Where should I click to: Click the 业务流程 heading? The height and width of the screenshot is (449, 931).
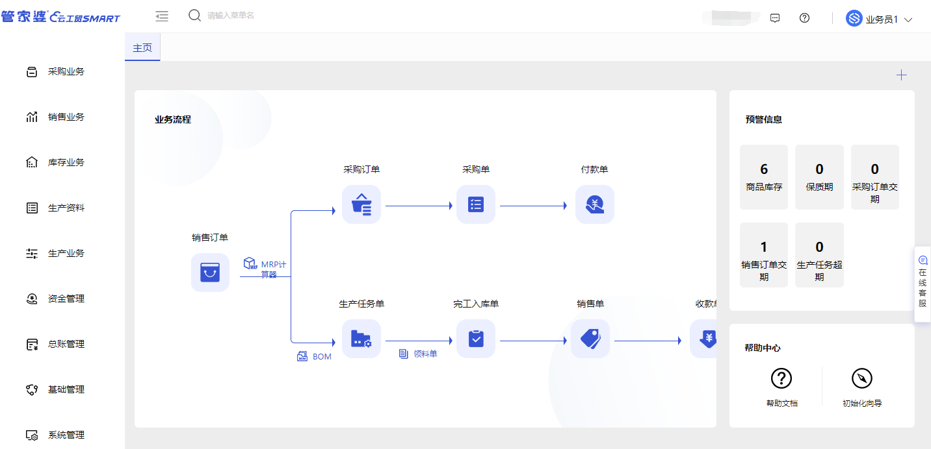tap(173, 119)
